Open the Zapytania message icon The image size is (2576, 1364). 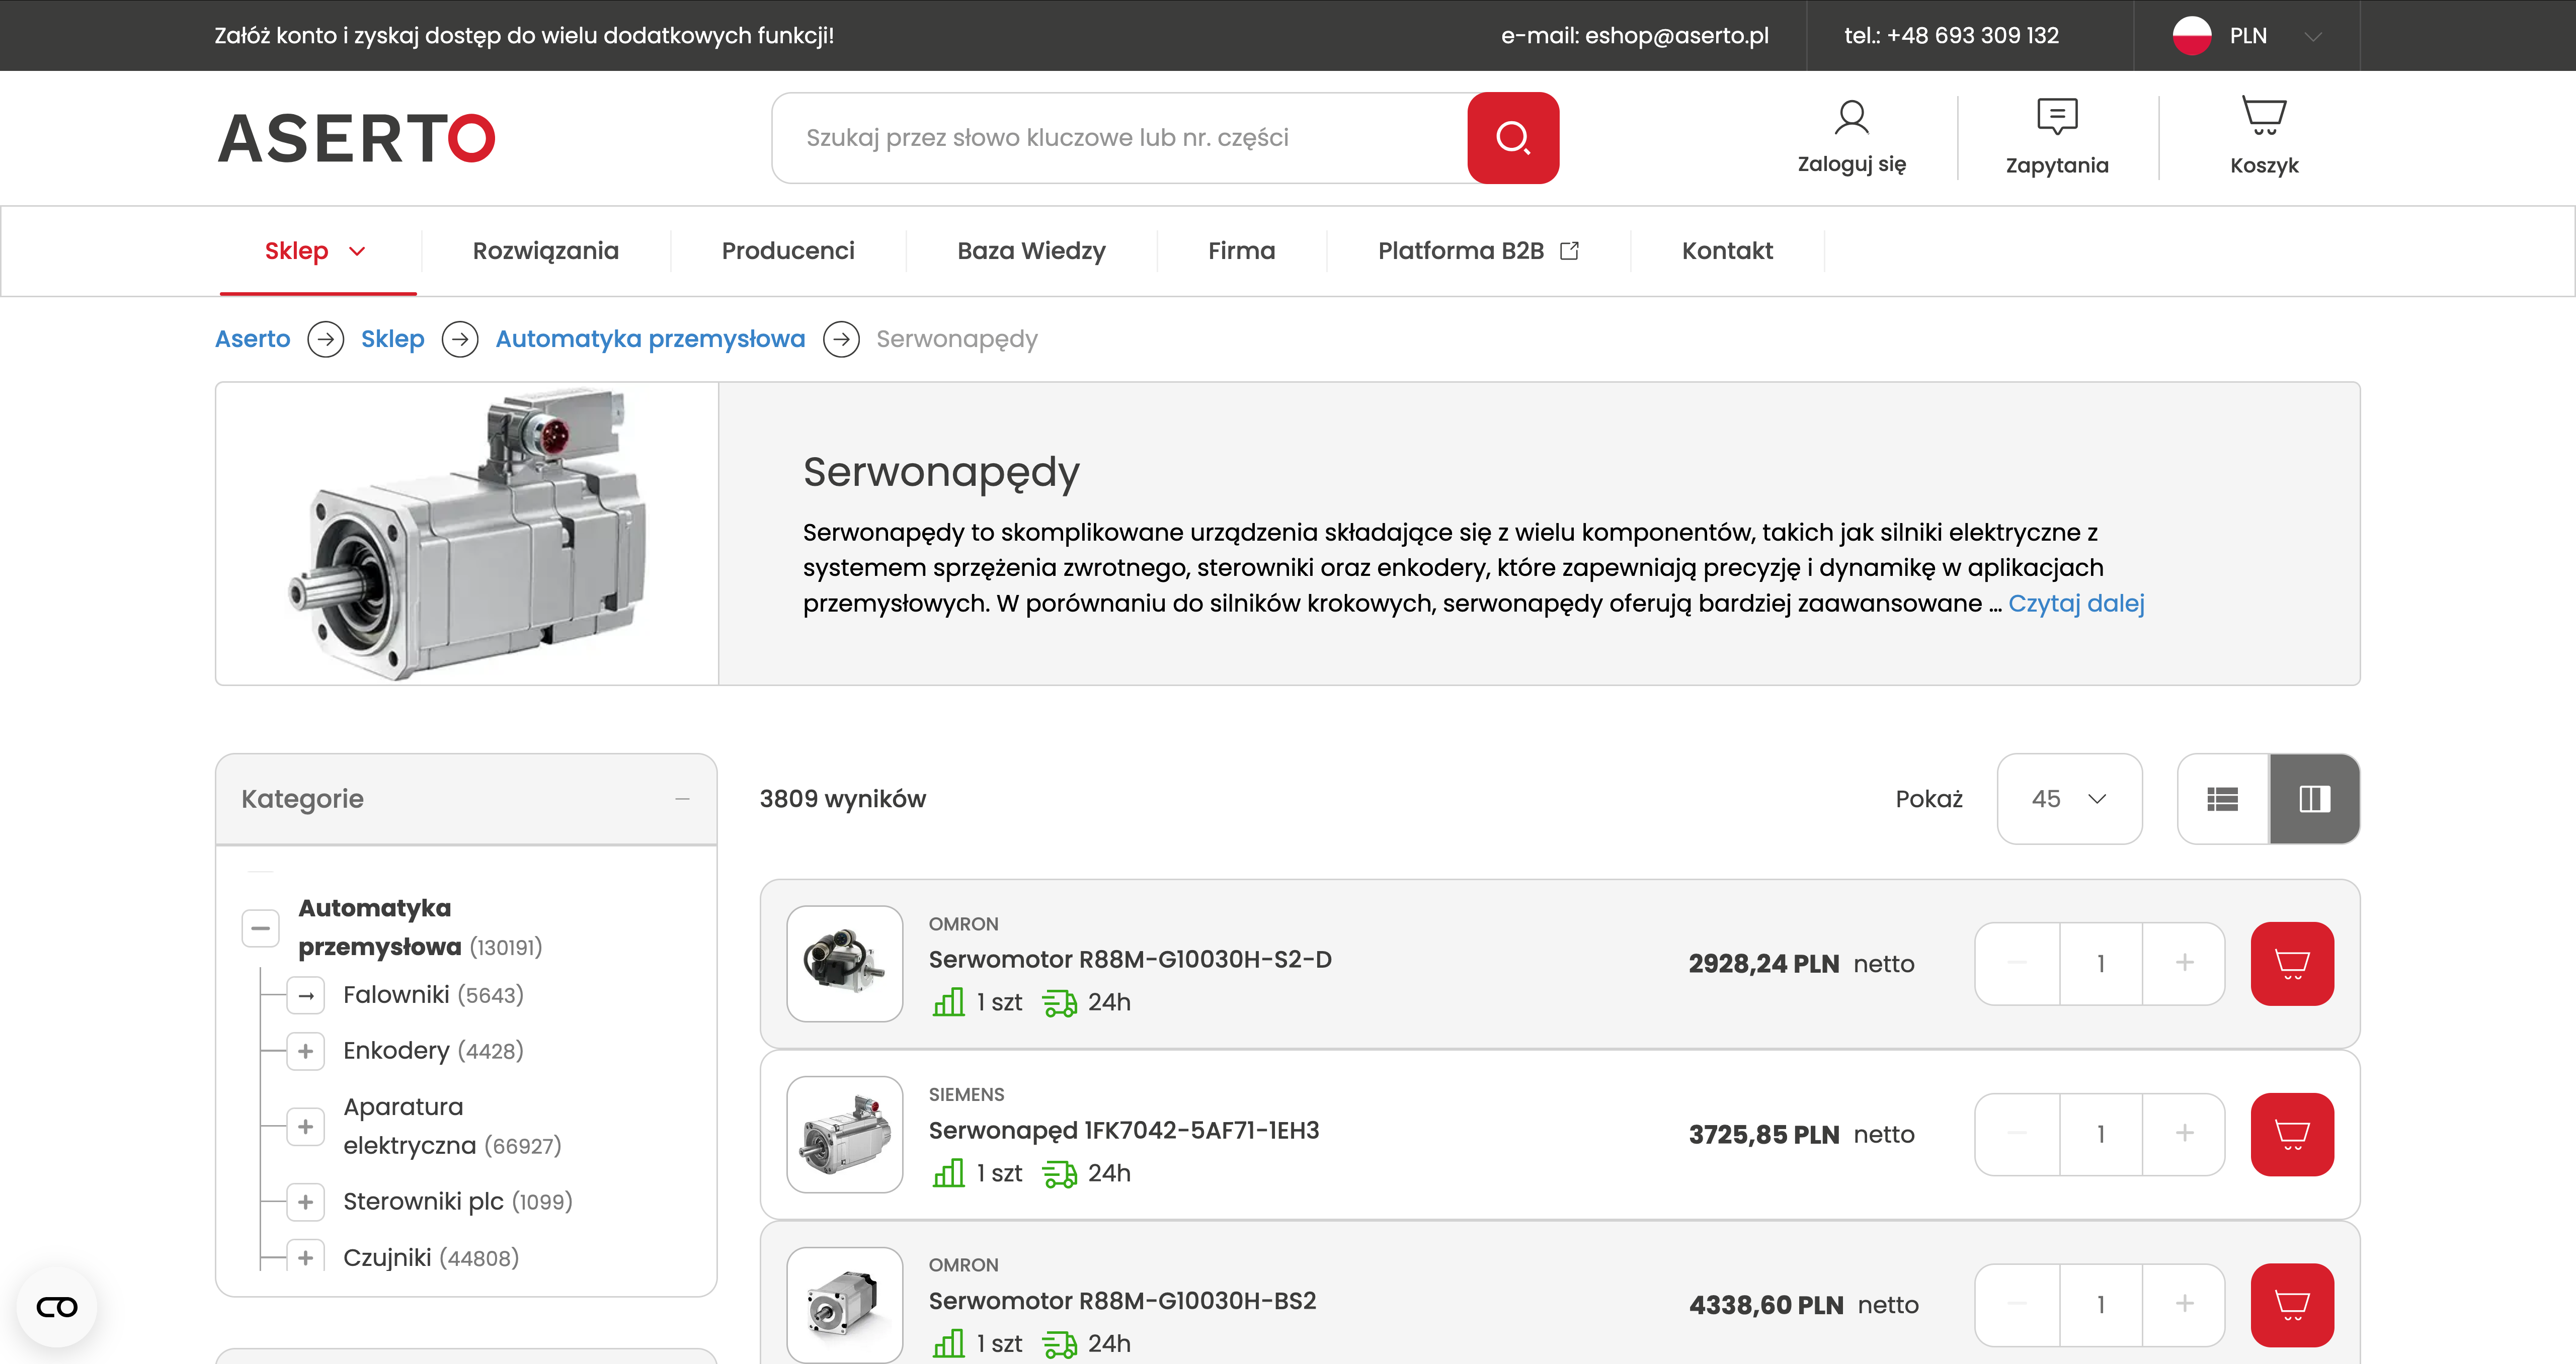(x=2057, y=117)
